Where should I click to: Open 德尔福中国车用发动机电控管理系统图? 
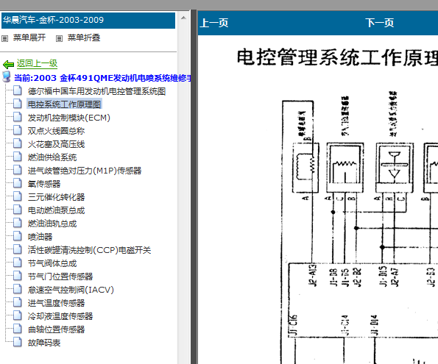[x=96, y=91]
